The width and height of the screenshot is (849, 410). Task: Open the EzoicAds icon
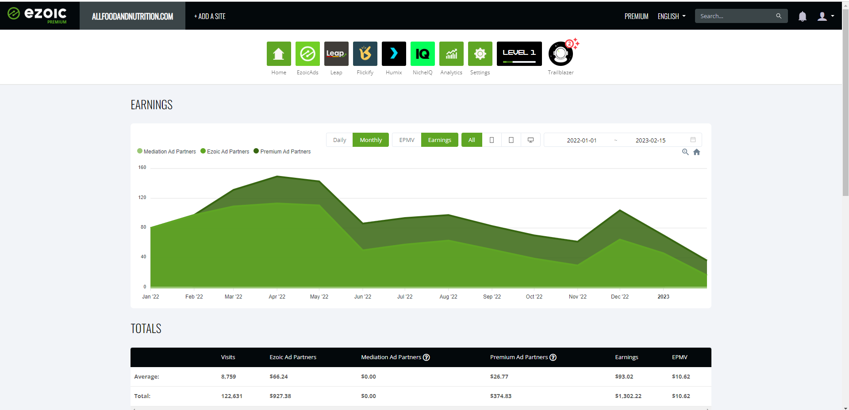(307, 54)
